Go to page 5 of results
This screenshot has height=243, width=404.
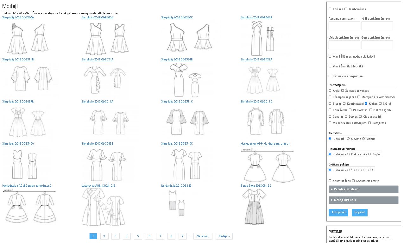coord(138,236)
